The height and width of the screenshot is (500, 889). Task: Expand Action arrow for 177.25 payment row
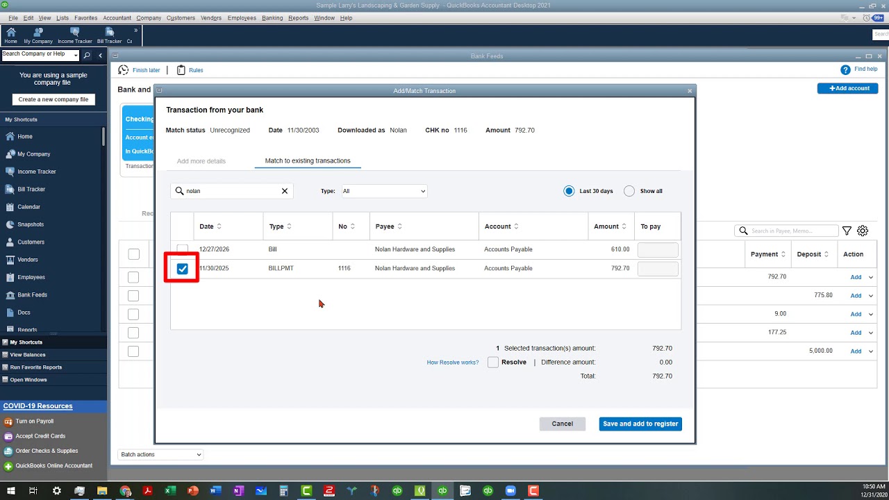(x=871, y=333)
